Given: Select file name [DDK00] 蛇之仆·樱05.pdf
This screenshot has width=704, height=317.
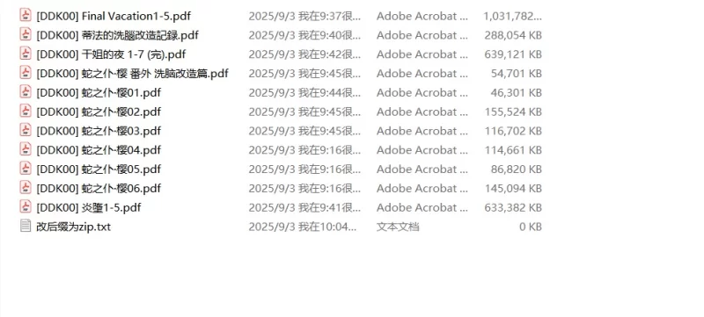Looking at the screenshot, I should point(99,169).
